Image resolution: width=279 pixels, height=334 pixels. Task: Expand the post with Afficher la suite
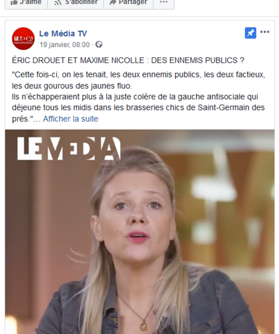pyautogui.click(x=71, y=119)
